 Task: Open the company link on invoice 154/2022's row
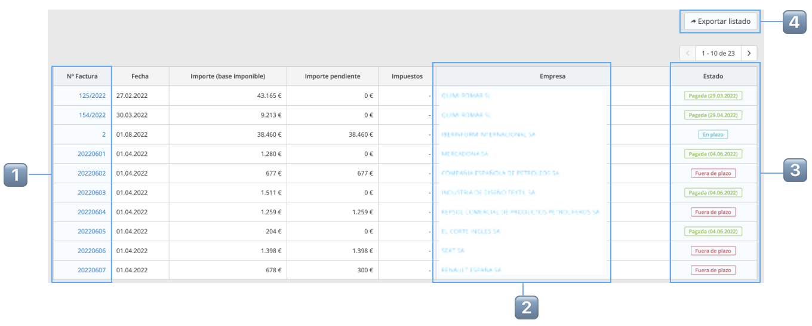pyautogui.click(x=466, y=115)
